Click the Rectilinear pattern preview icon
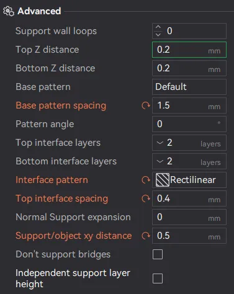The image size is (234, 294). (163, 180)
